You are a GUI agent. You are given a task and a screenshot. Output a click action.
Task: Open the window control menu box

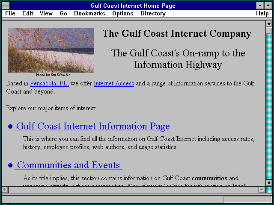pos(6,6)
